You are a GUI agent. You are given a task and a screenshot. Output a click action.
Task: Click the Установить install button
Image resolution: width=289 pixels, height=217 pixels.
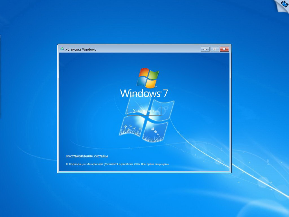(144, 111)
